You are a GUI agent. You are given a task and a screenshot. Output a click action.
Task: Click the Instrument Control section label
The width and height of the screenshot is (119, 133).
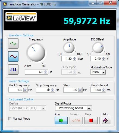coord(21,99)
